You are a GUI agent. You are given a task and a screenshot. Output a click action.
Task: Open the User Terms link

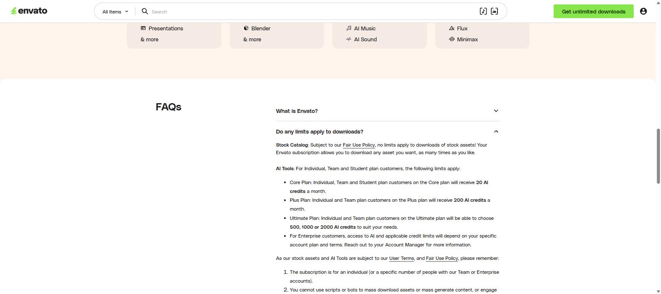click(x=401, y=258)
